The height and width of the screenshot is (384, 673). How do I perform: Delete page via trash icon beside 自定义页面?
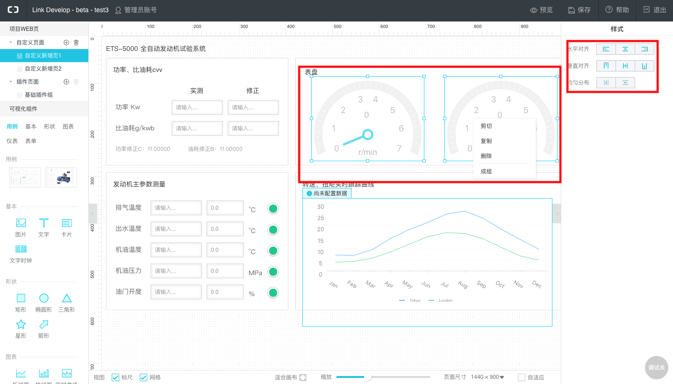tap(77, 43)
